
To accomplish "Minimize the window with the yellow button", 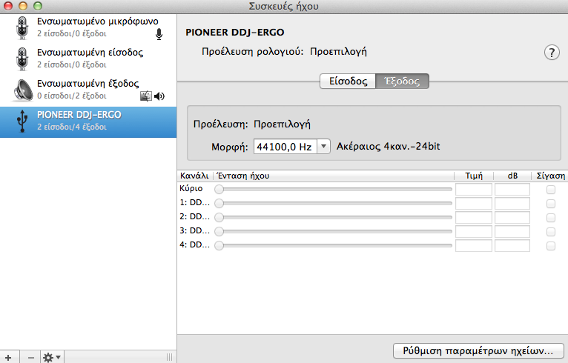I will [23, 6].
